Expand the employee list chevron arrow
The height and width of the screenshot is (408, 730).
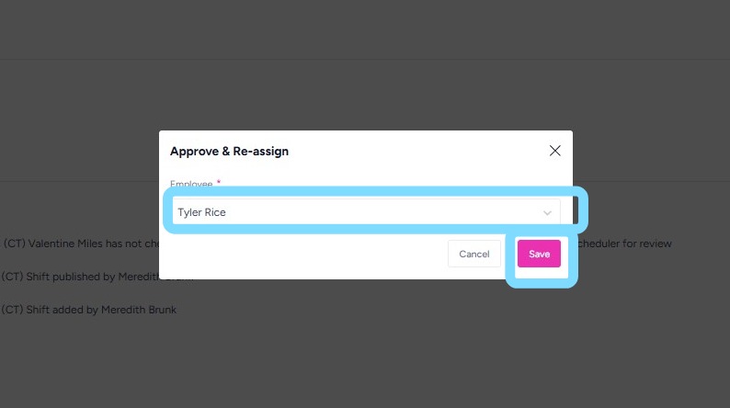point(547,213)
